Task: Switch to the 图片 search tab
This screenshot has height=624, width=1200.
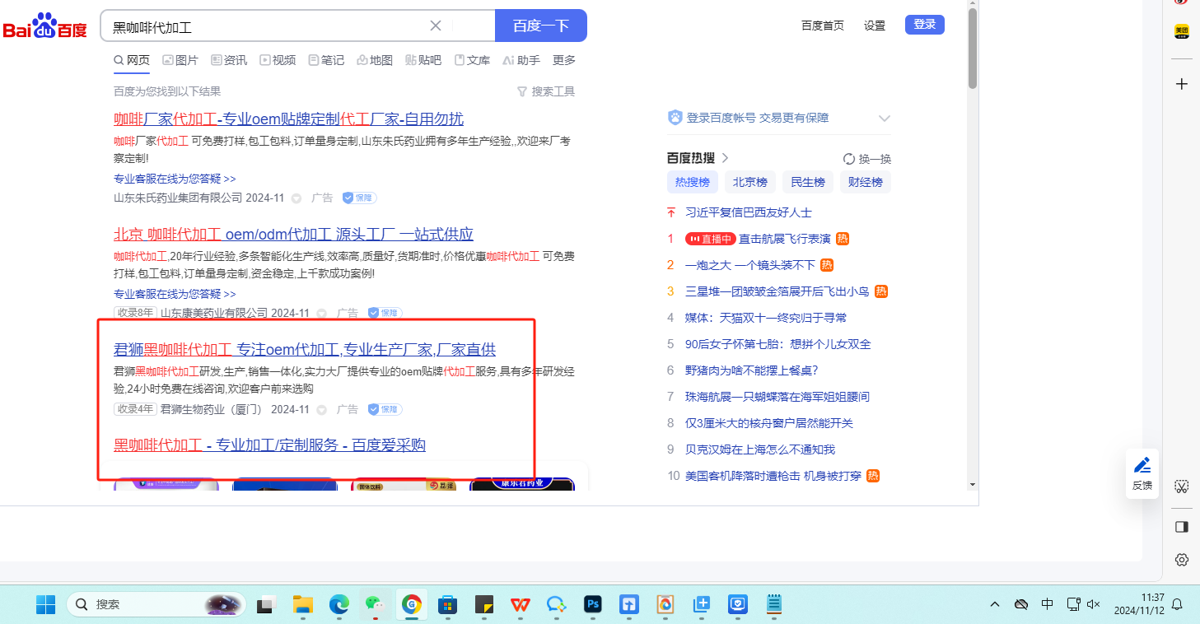Action: [180, 60]
